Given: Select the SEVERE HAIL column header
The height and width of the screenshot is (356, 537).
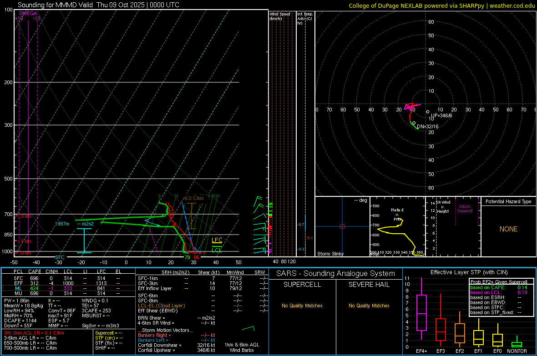Looking at the screenshot, I should tap(369, 285).
